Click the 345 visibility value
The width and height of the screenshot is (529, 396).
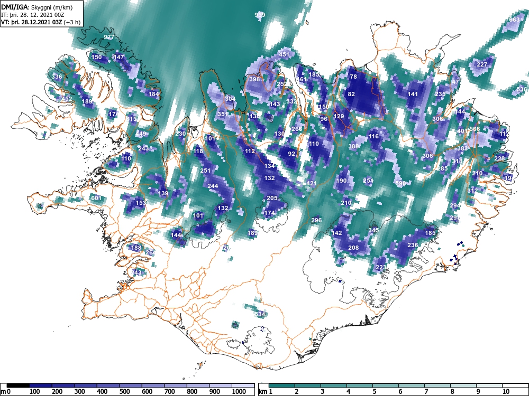point(373,230)
